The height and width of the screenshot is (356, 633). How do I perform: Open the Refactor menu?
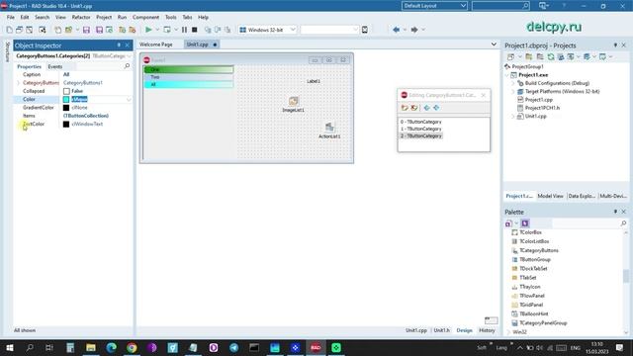(x=81, y=18)
